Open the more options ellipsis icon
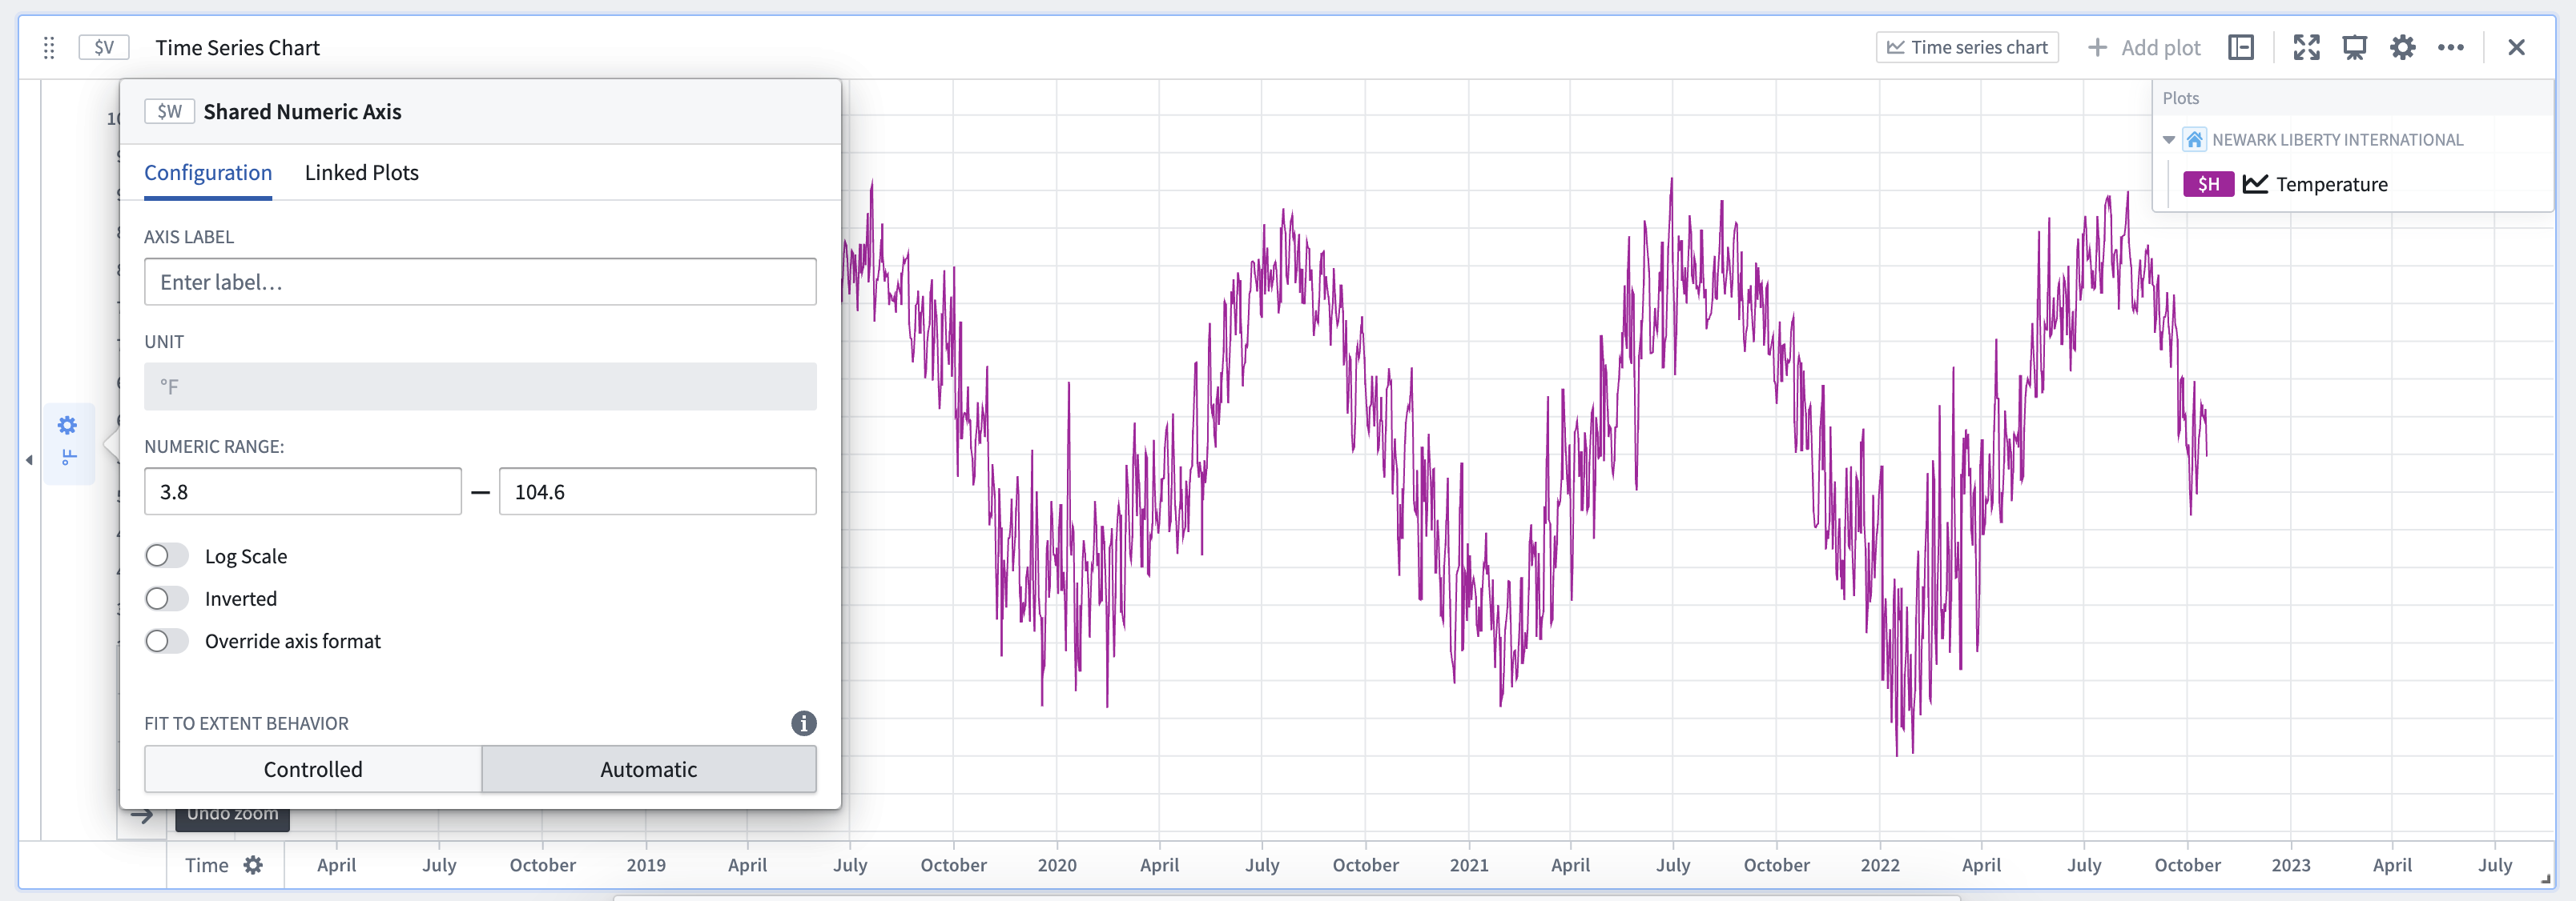This screenshot has width=2576, height=901. 2452,47
